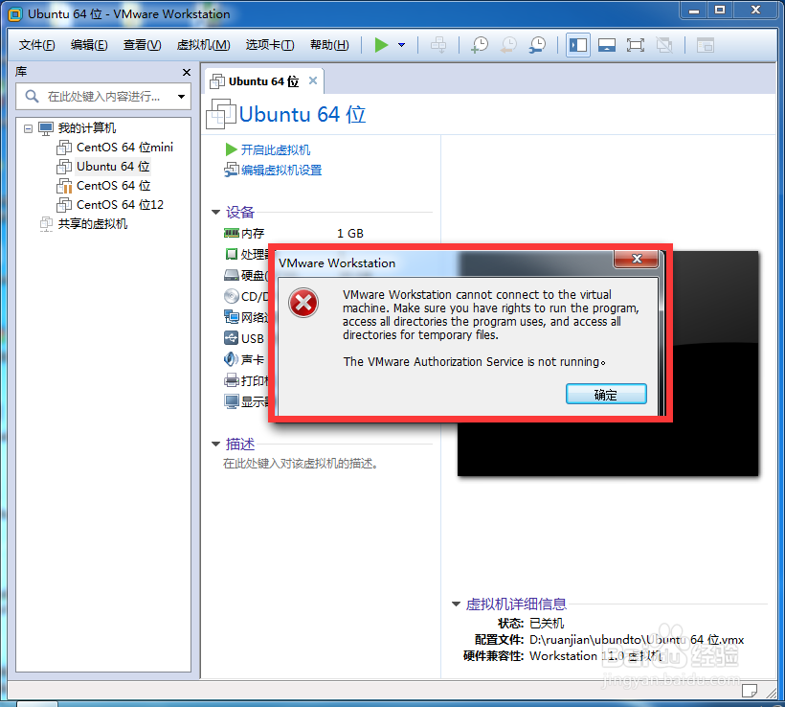
Task: Select 共享的虚拟机 in library tree
Action: [93, 224]
